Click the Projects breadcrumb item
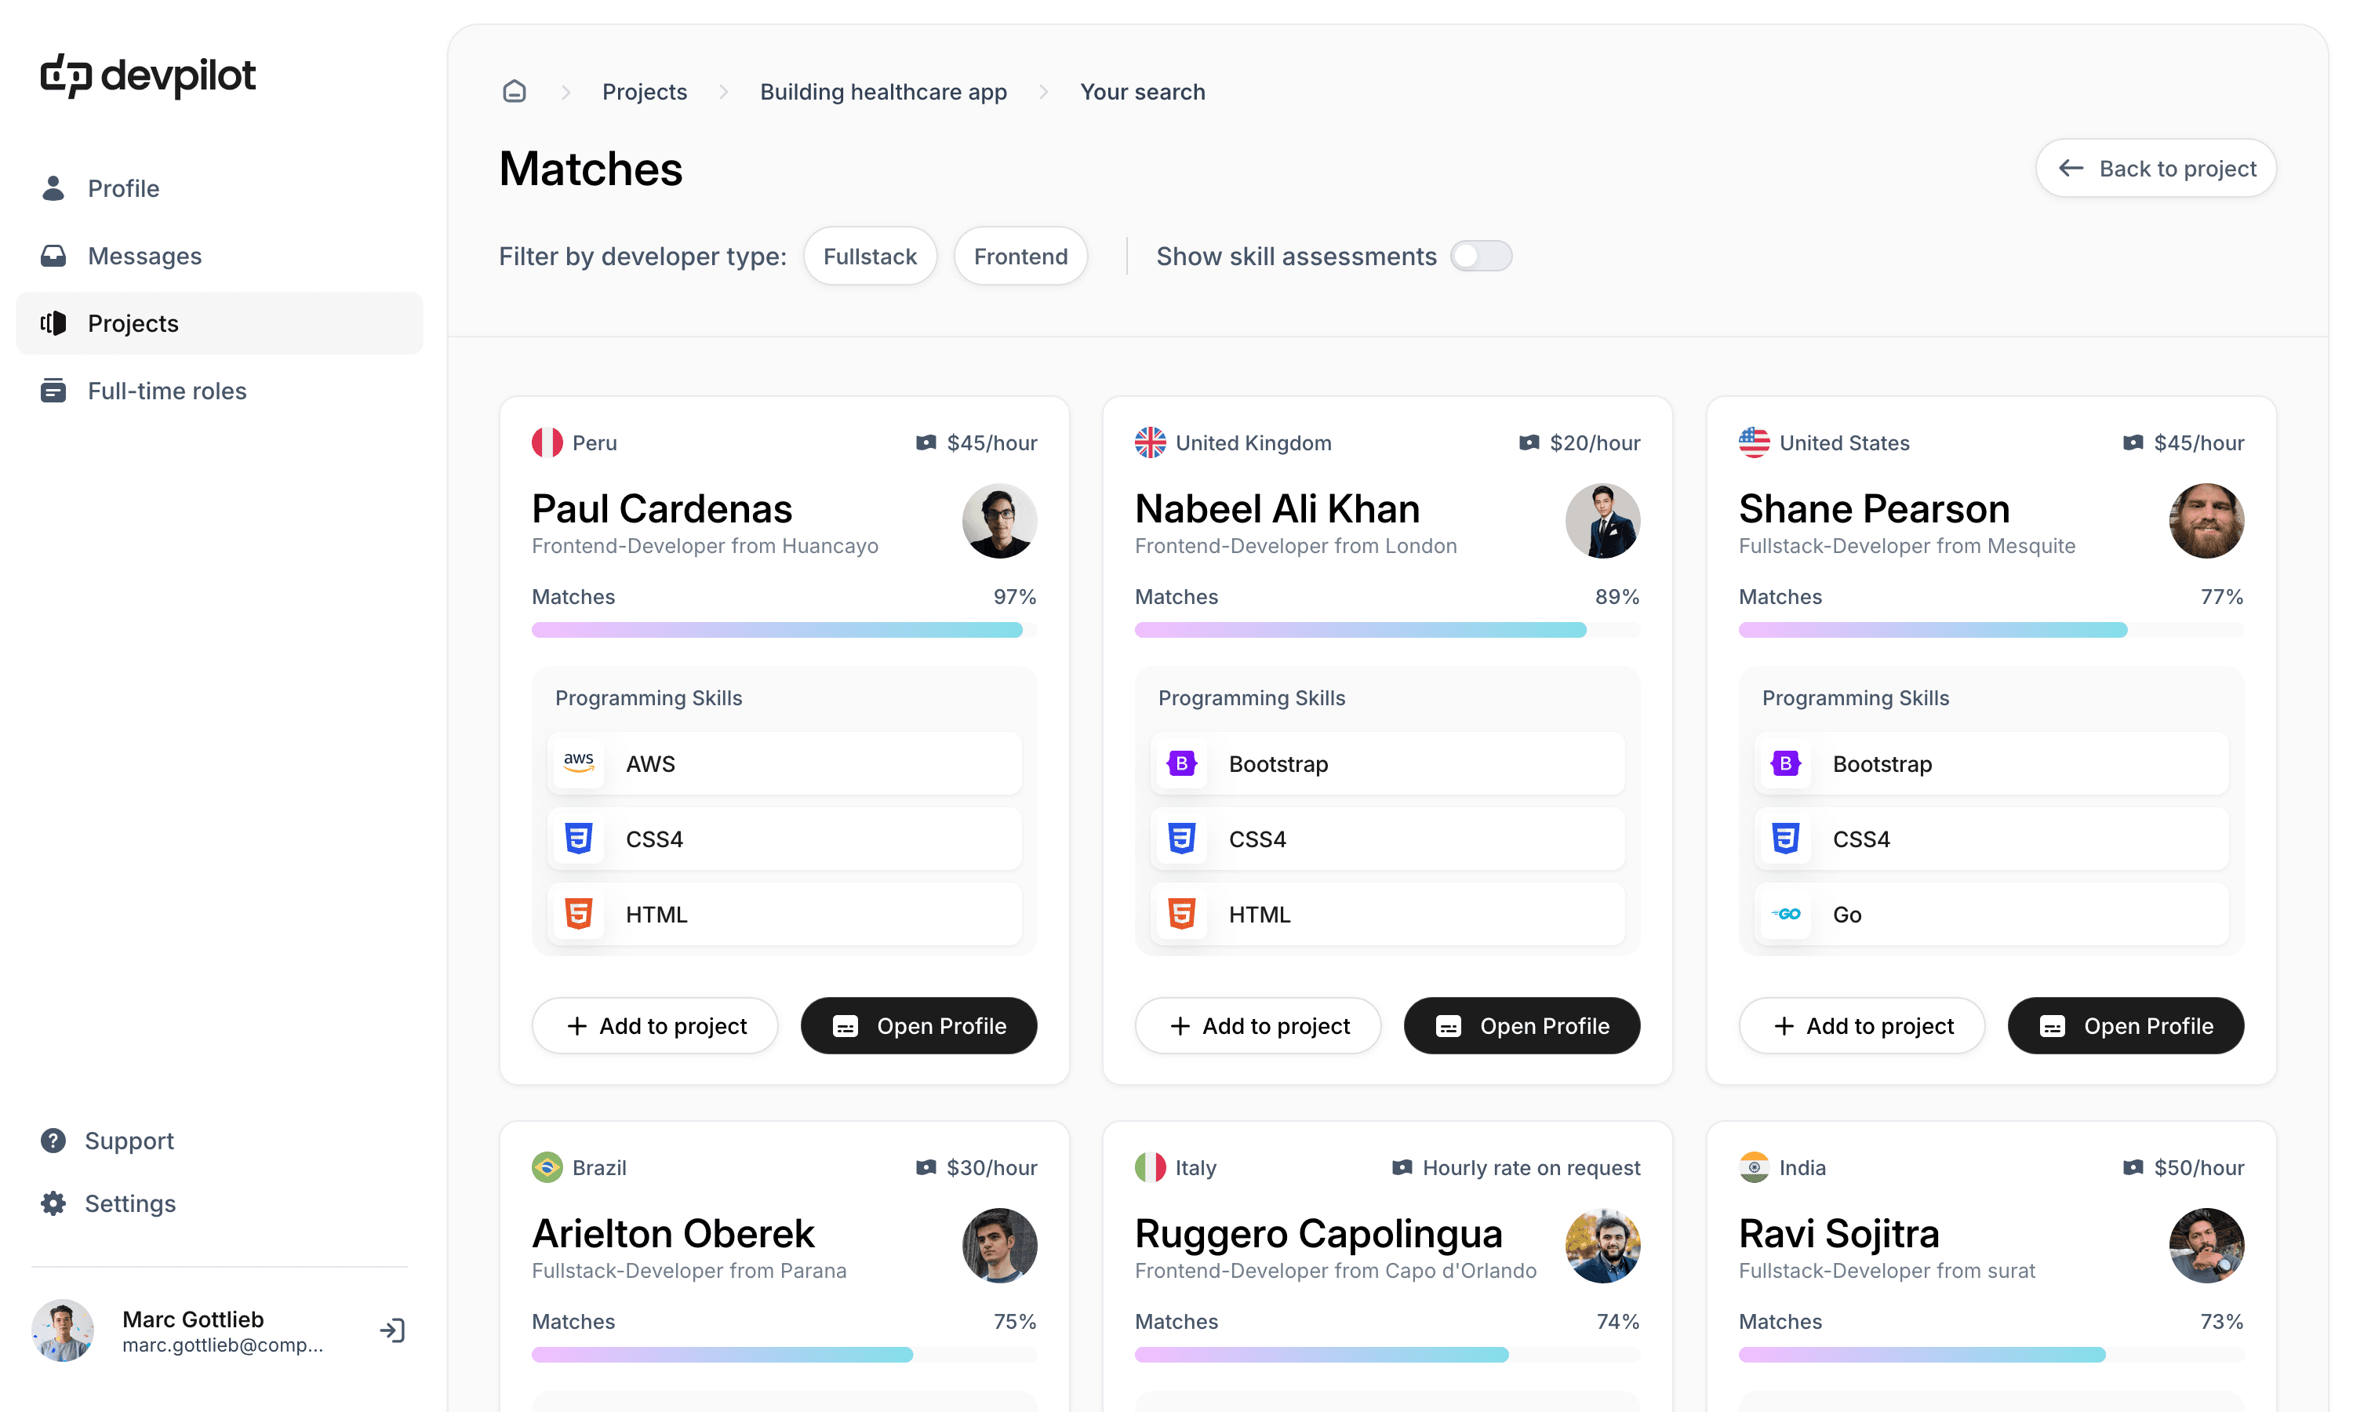2353x1412 pixels. pyautogui.click(x=646, y=93)
